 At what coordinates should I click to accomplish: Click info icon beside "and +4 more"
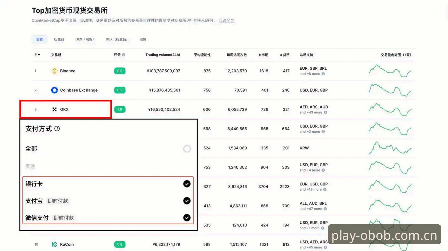[323, 170]
